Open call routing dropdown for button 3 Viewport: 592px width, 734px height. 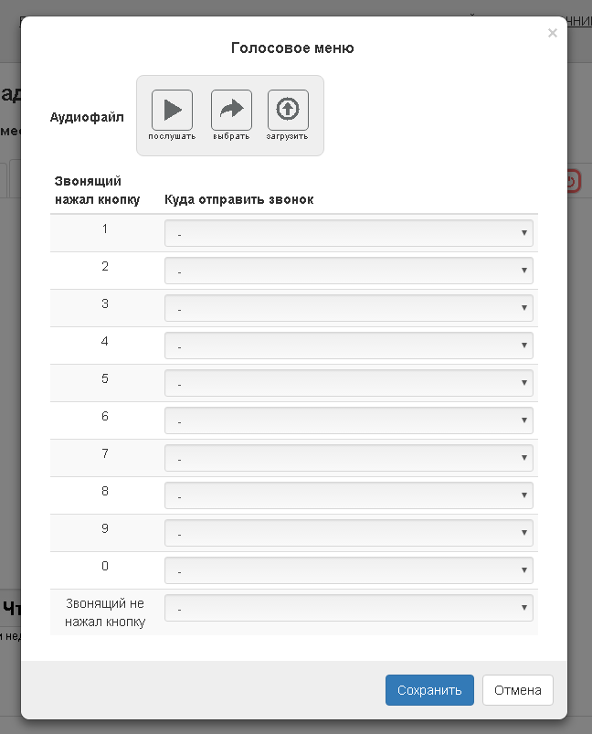[x=348, y=308]
